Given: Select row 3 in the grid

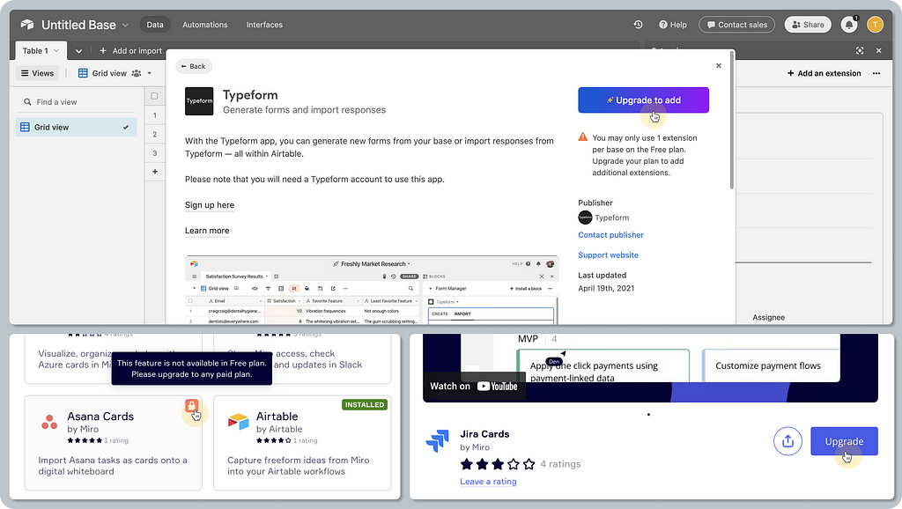Looking at the screenshot, I should (x=155, y=153).
